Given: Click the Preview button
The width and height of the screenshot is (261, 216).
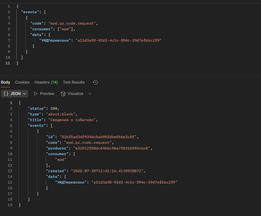Looking at the screenshot, I should [44, 94].
